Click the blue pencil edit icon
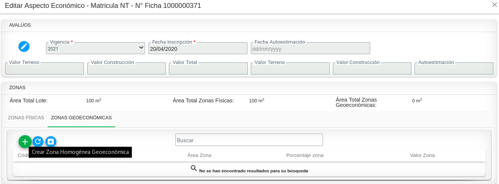499x184 pixels. click(24, 46)
